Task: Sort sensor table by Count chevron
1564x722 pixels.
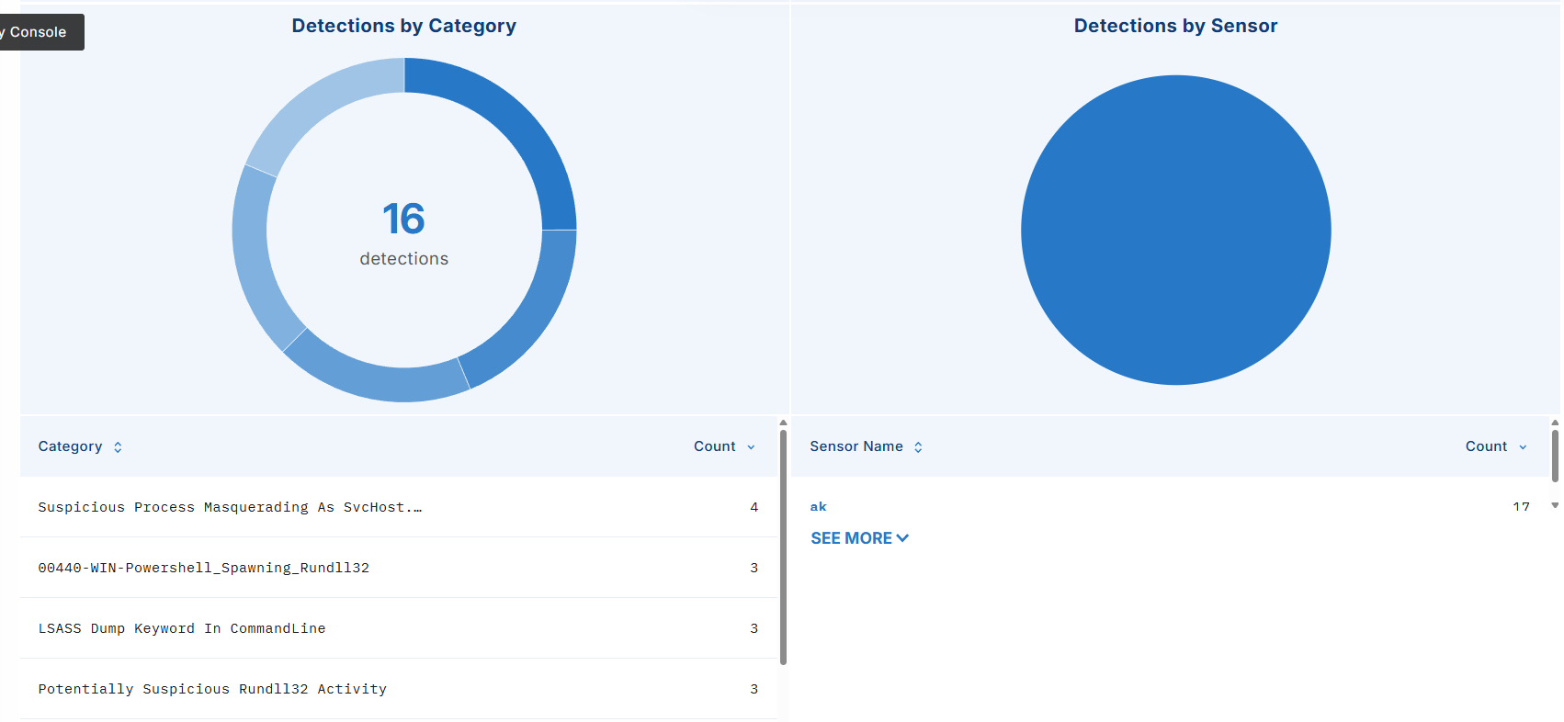Action: coord(1523,447)
